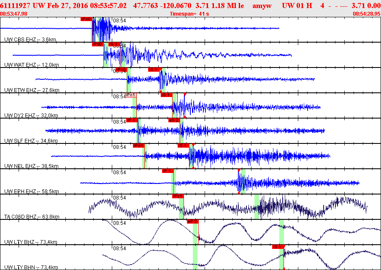The image size is (381, 270).
Task: Click the UW DY2 EHZ -- 32.0km channel label
Action: [x=31, y=115]
